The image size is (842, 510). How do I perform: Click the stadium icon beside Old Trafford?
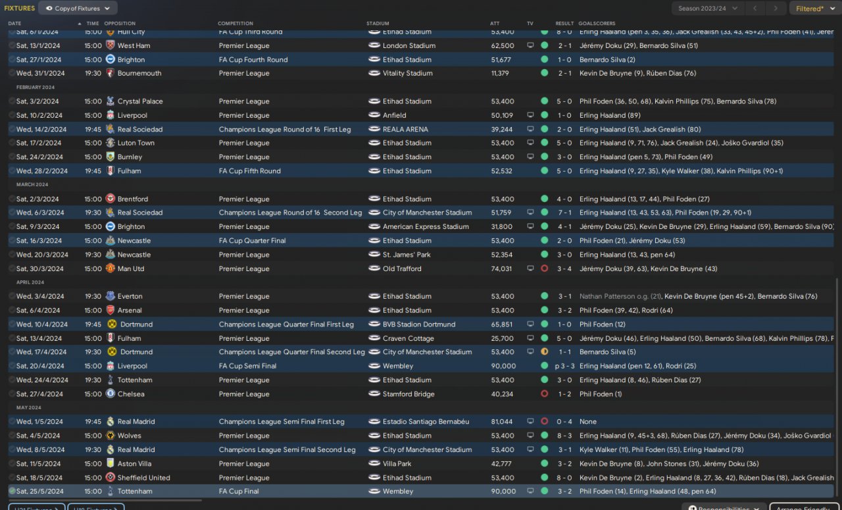click(374, 268)
